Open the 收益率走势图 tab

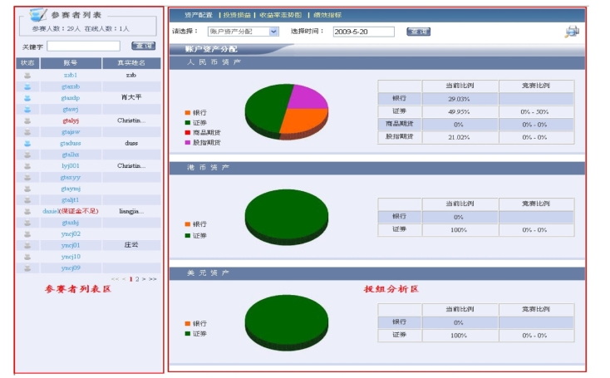[280, 15]
